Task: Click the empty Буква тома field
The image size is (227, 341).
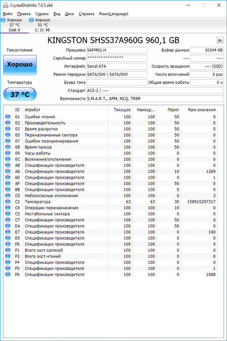Action: click(x=117, y=82)
